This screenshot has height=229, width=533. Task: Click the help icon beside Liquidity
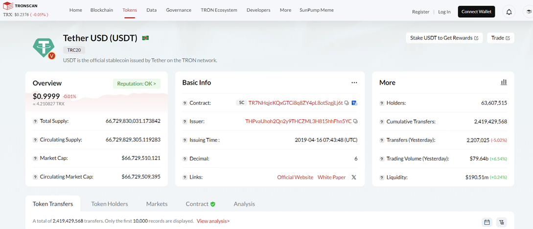382,177
